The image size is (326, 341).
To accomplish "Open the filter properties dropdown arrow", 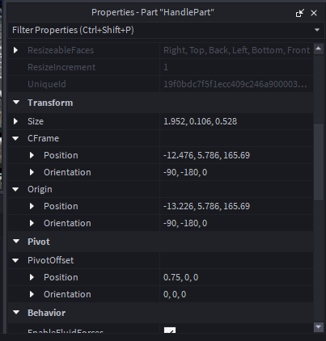I will point(317,30).
